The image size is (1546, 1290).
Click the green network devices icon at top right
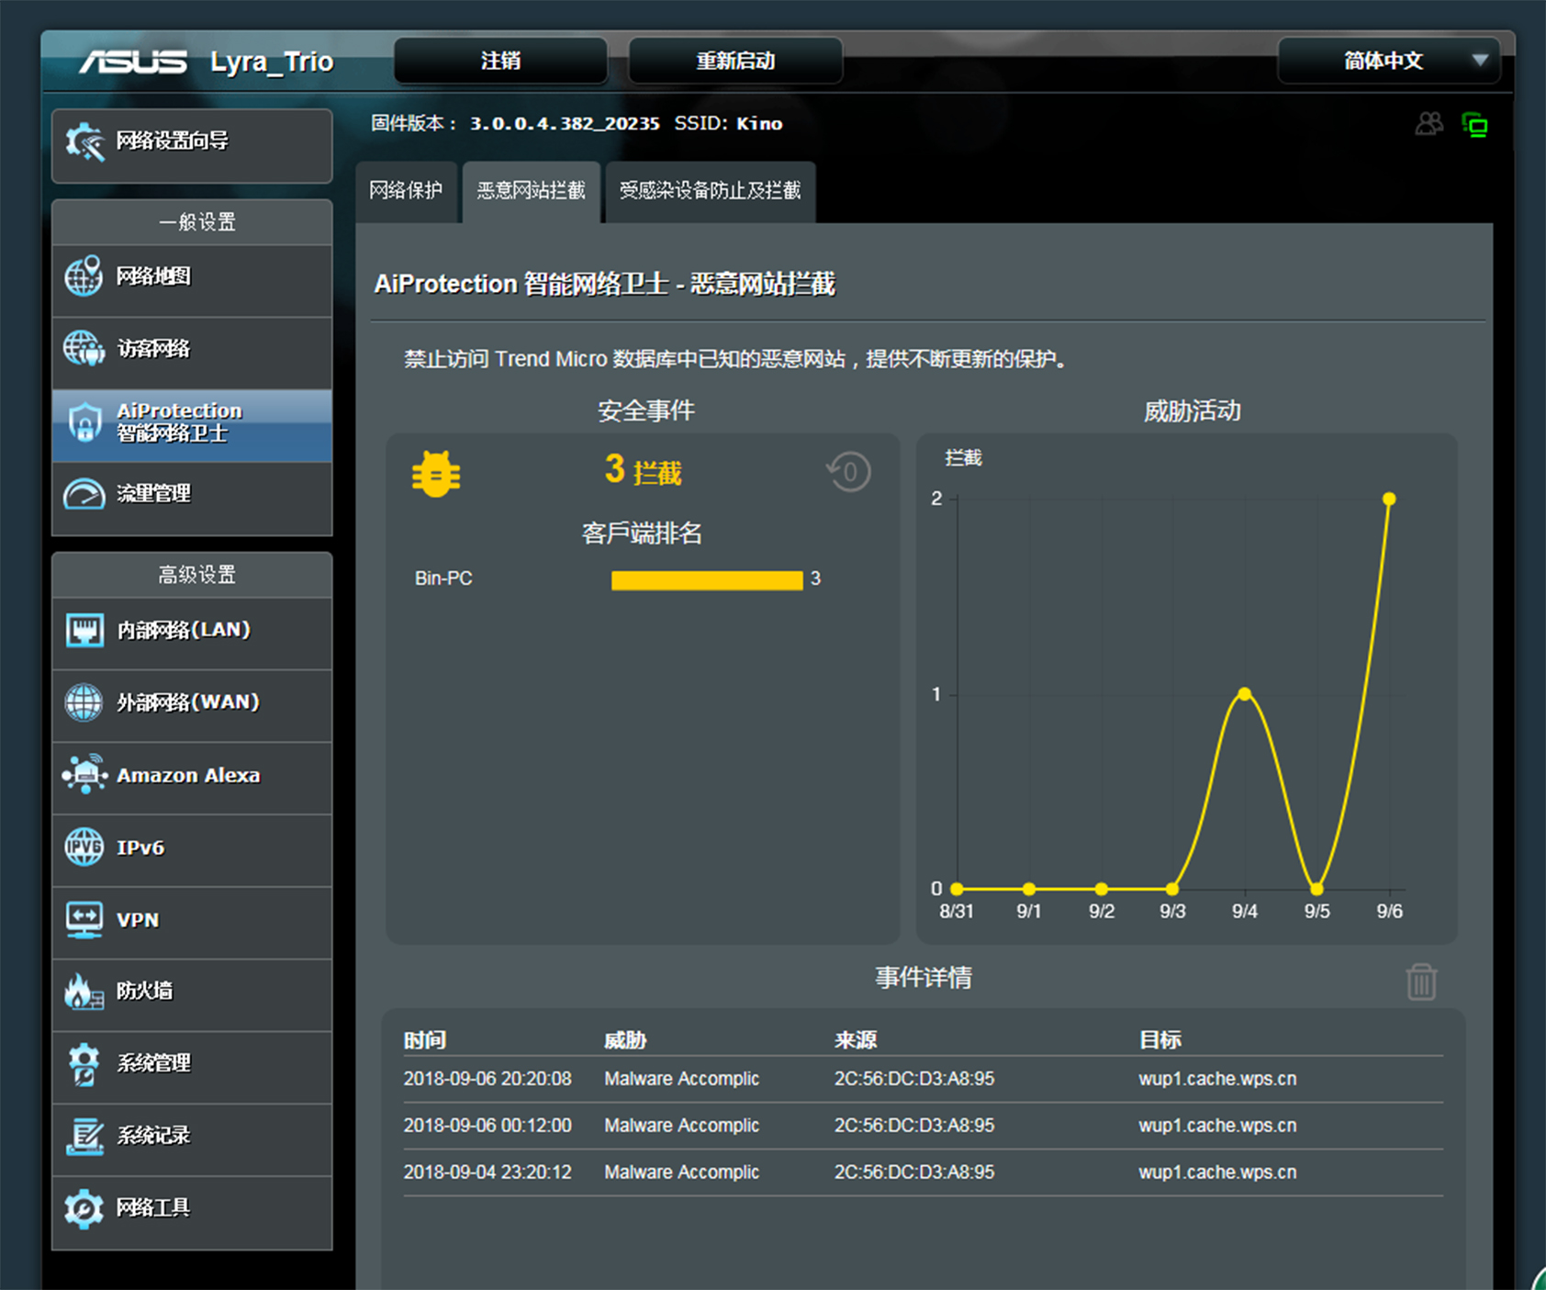(x=1474, y=125)
